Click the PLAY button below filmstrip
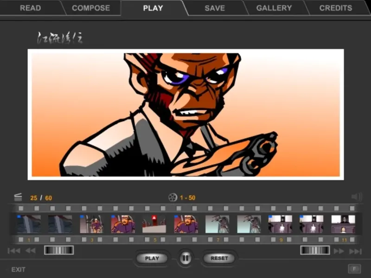This screenshot has width=371, height=278. click(x=152, y=258)
